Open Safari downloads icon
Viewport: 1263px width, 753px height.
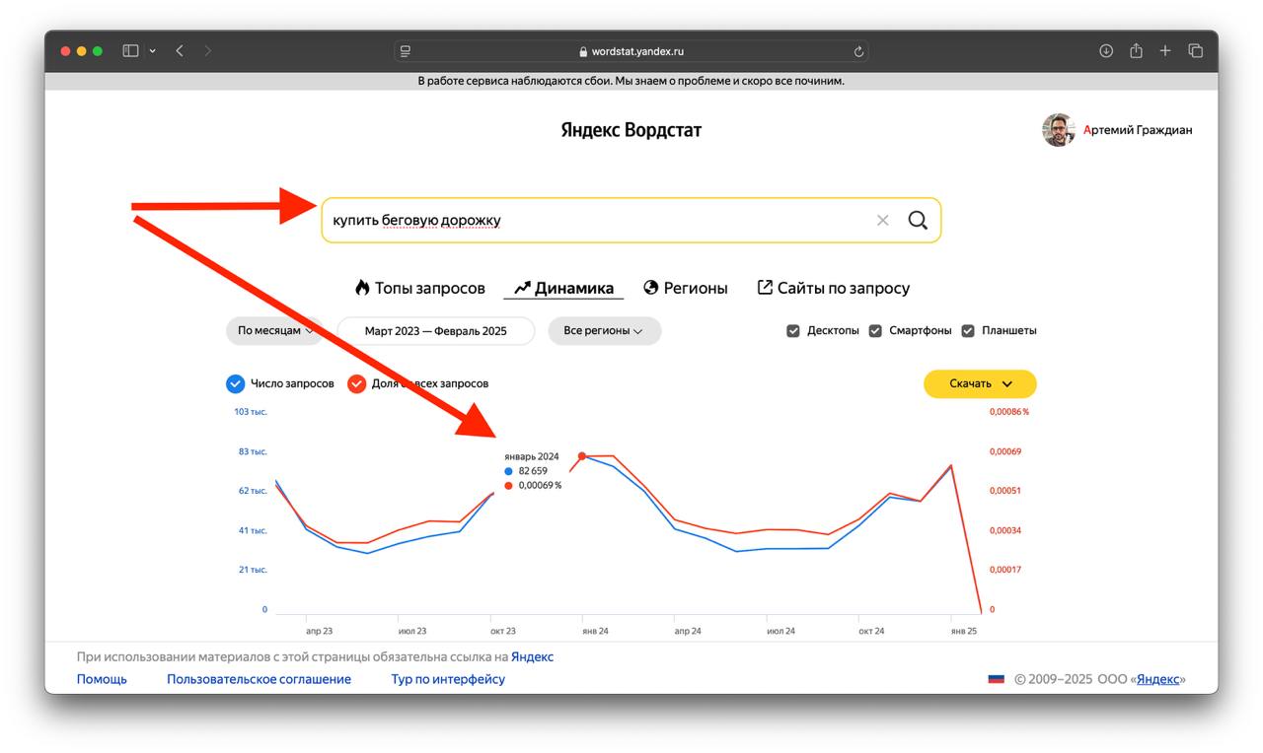1106,51
